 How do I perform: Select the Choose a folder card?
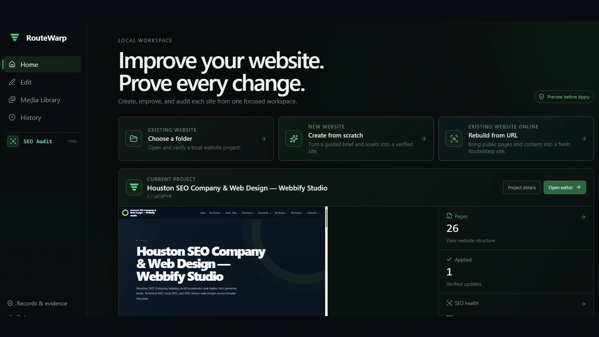pos(196,139)
